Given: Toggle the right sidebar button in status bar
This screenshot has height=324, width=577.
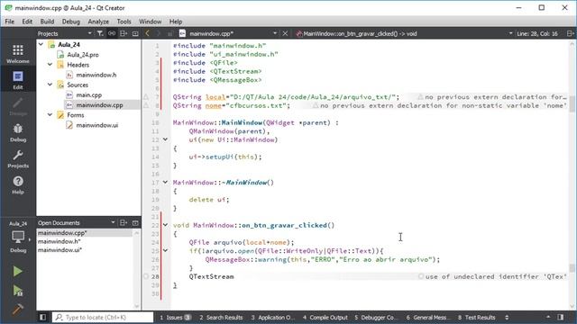Looking at the screenshot, I should tap(561, 317).
